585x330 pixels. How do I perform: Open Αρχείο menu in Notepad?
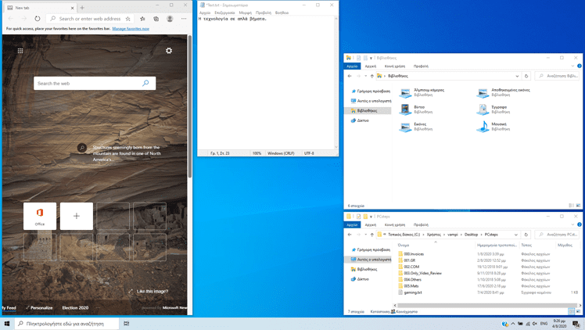click(205, 13)
